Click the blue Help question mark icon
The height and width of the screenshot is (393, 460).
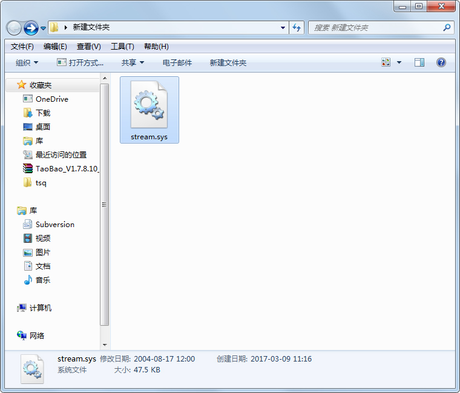tap(441, 62)
